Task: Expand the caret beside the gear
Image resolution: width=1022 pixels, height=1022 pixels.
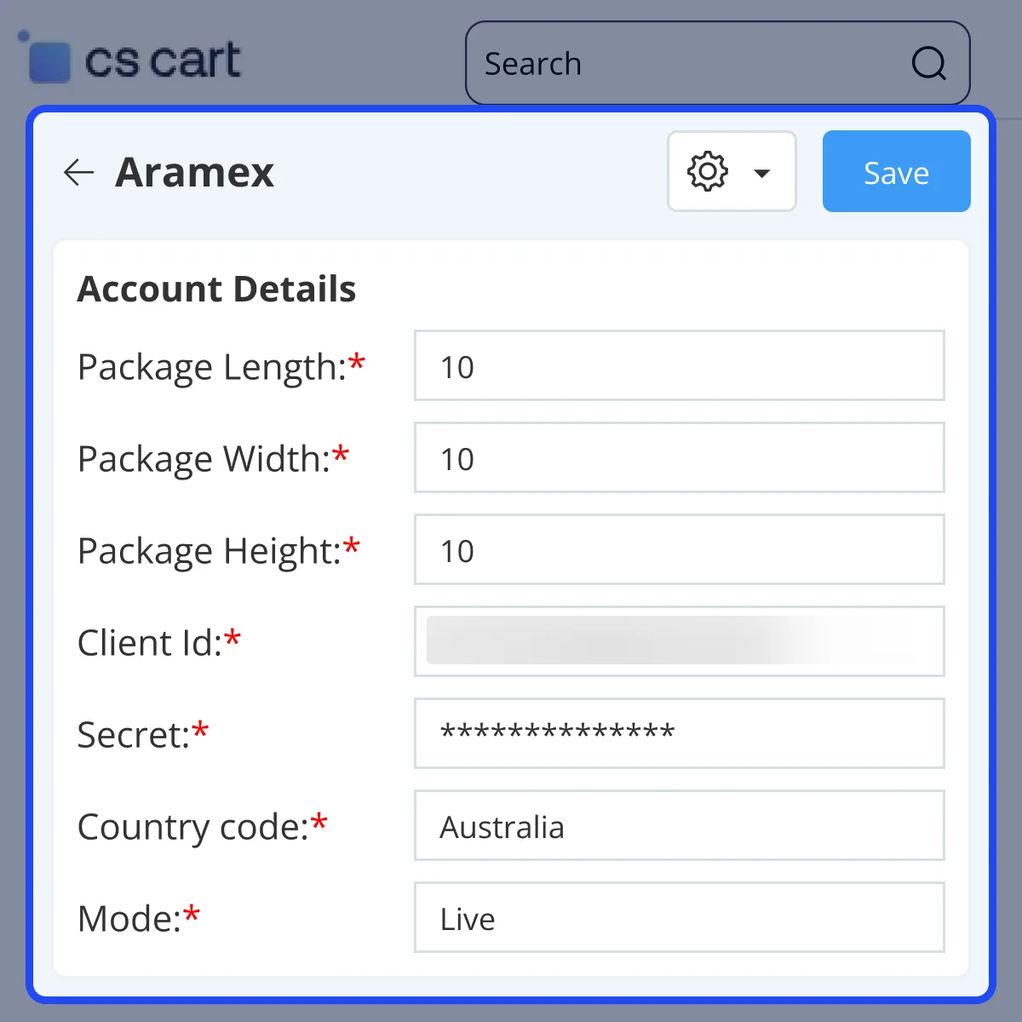Action: (762, 174)
